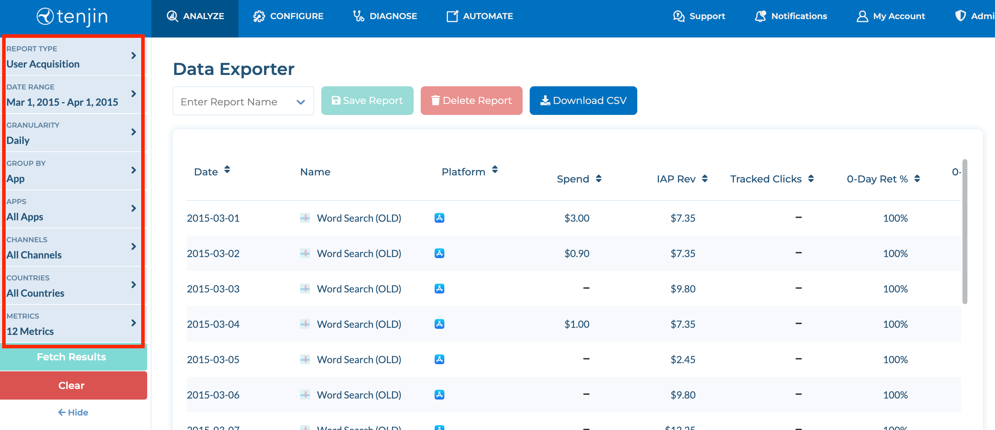Click App Store icon in 2015-03-06 row

(439, 395)
